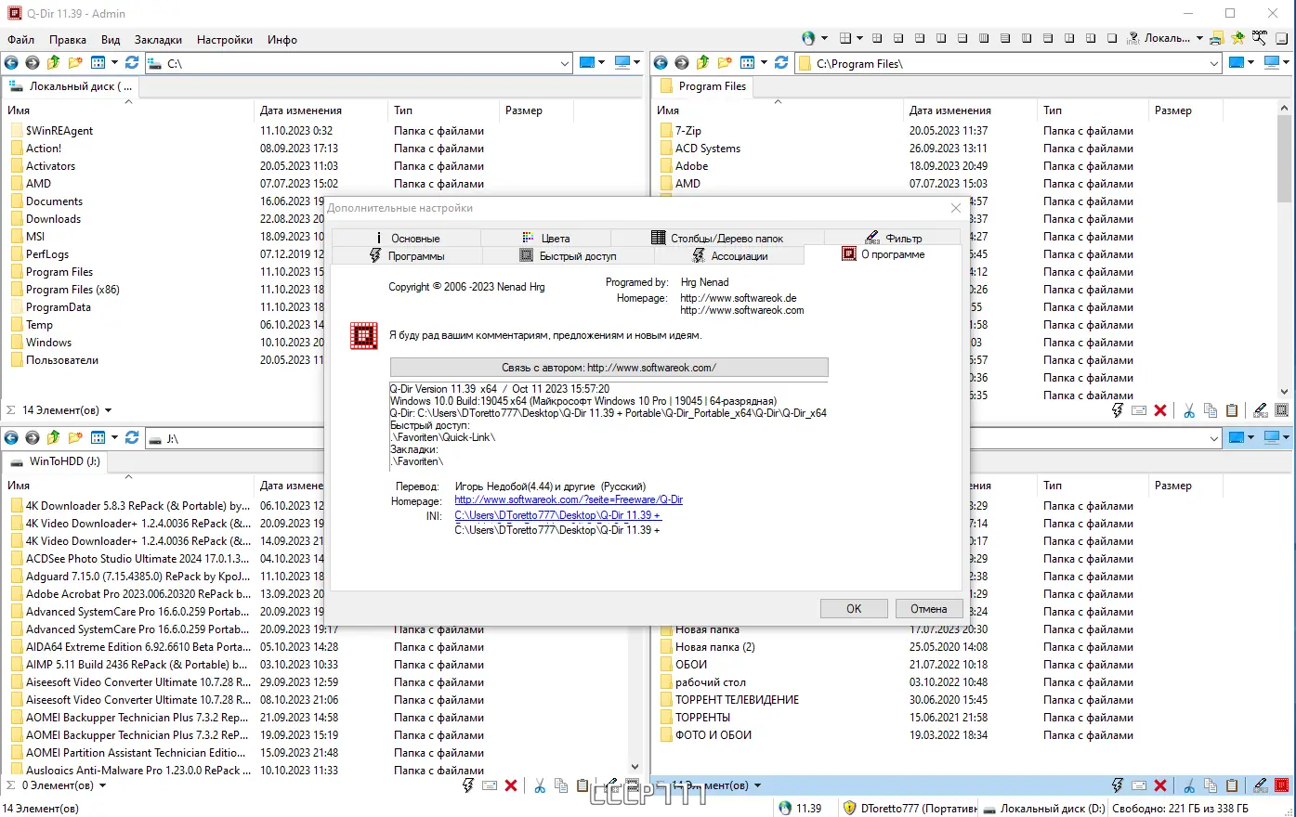This screenshot has height=817, width=1296.
Task: Switch to the Ассоциации tab
Action: 728,256
